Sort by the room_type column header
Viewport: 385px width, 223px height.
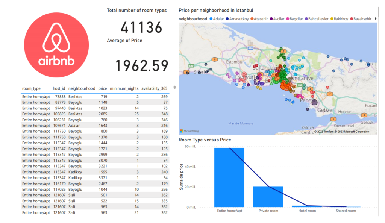pyautogui.click(x=31, y=88)
